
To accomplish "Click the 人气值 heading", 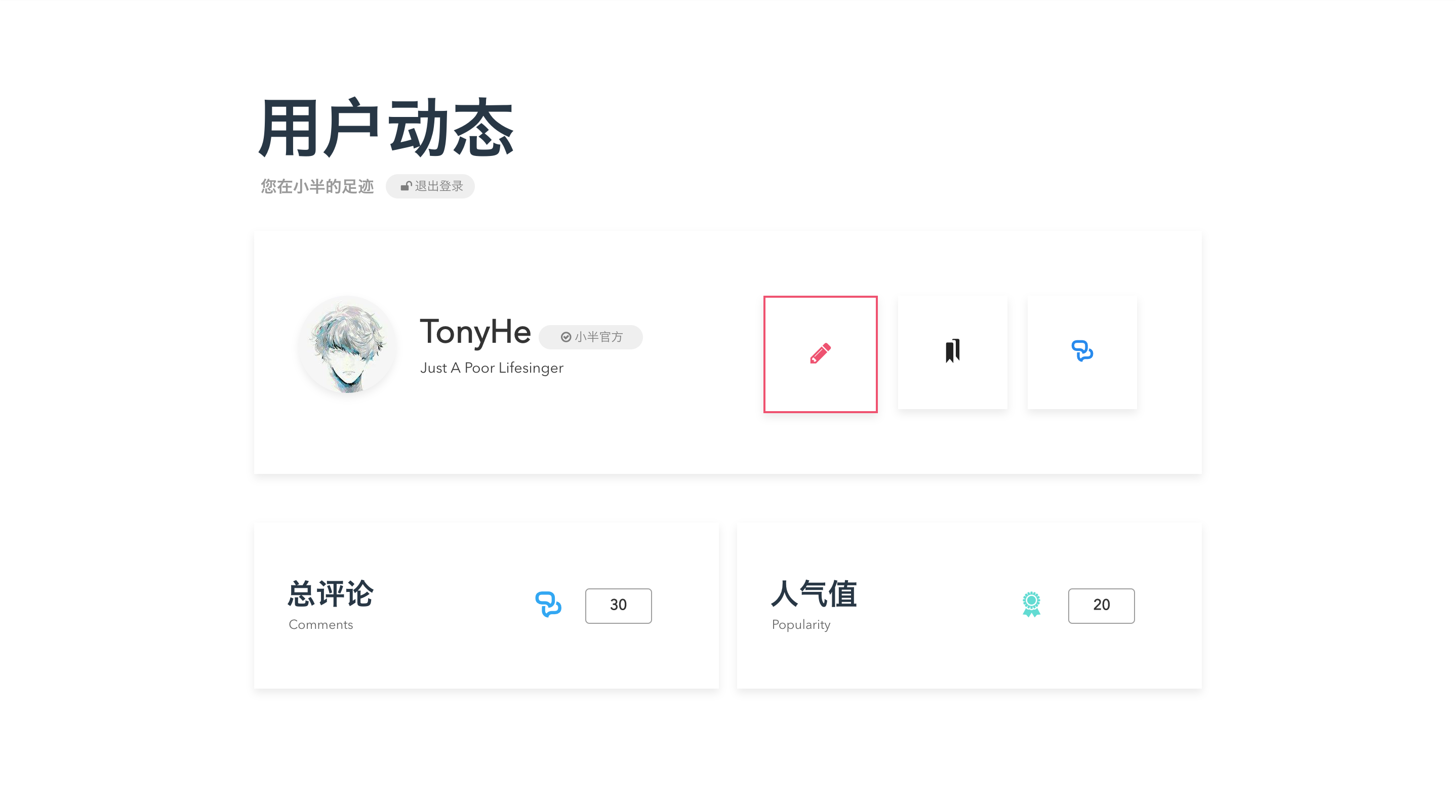I will 814,594.
